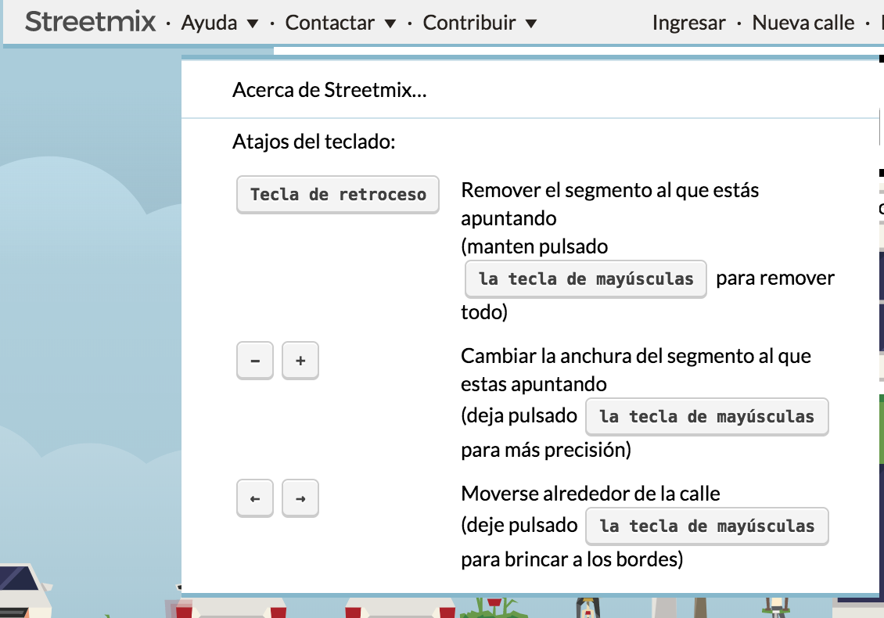The image size is (884, 618).
Task: Click the Streetmix logo
Action: click(89, 22)
